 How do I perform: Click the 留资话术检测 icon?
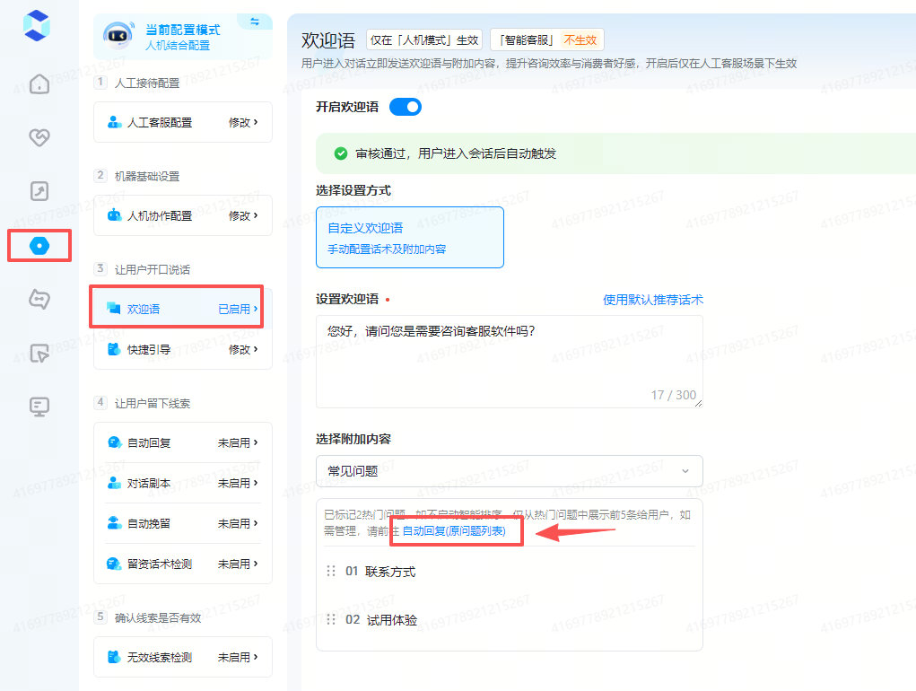115,564
